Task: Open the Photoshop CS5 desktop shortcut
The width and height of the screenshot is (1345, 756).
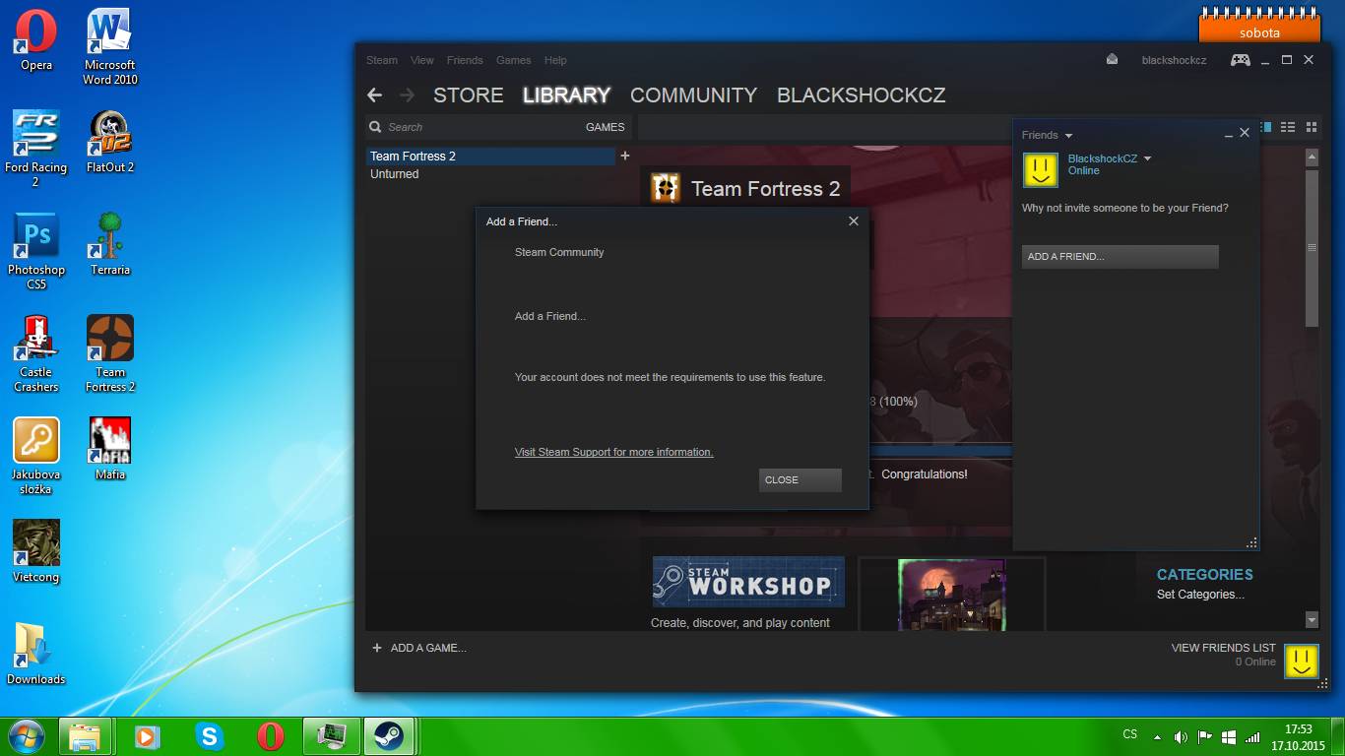Action: tap(36, 252)
